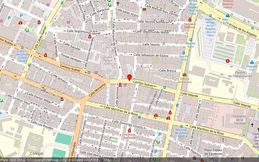259x162 pixels.
Task: Click the museum icon below Plaza Zapata de Cárdenas
Action: pyautogui.click(x=195, y=158)
